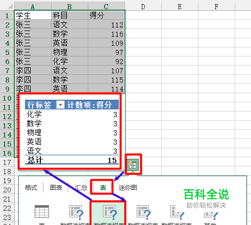The width and height of the screenshot is (251, 225).
Task: Click the 英语 cell in row 4
Action: [x=69, y=43]
